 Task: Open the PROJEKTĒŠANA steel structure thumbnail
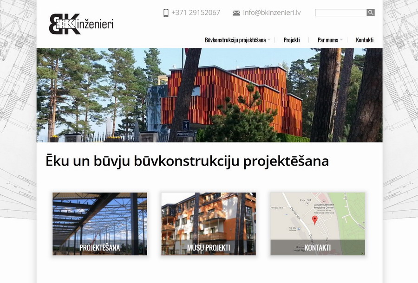tap(100, 224)
